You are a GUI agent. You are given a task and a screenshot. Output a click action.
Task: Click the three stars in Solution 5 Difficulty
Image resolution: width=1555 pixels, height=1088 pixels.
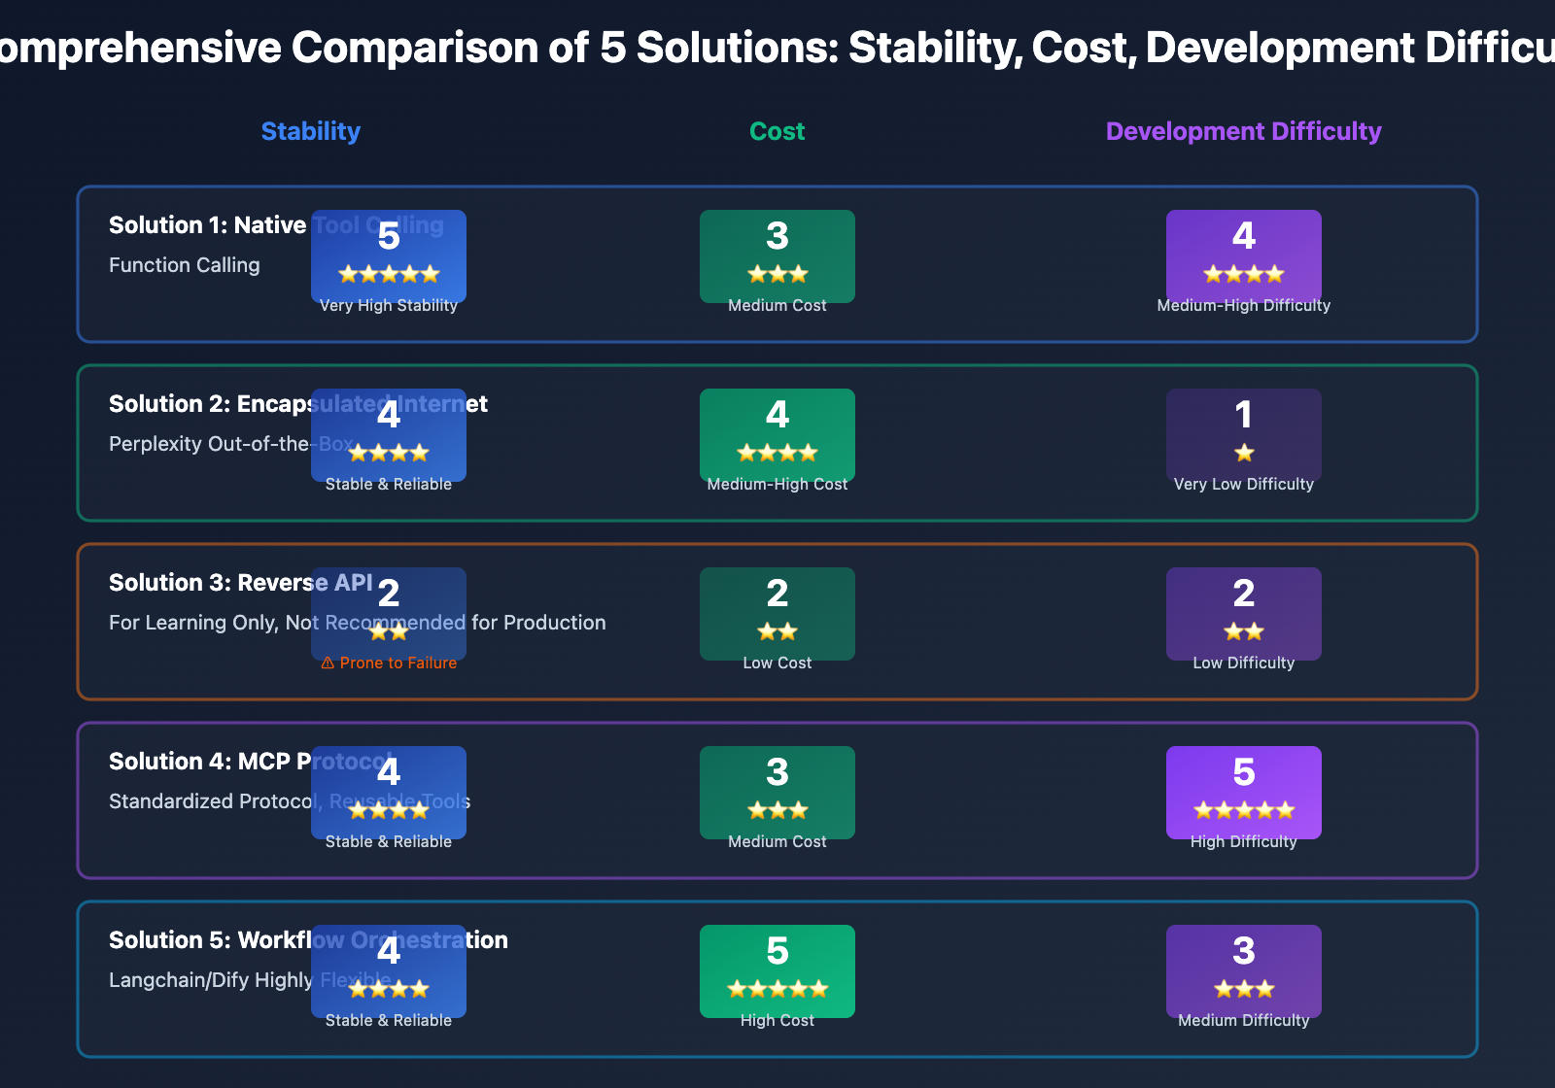[x=1244, y=990]
